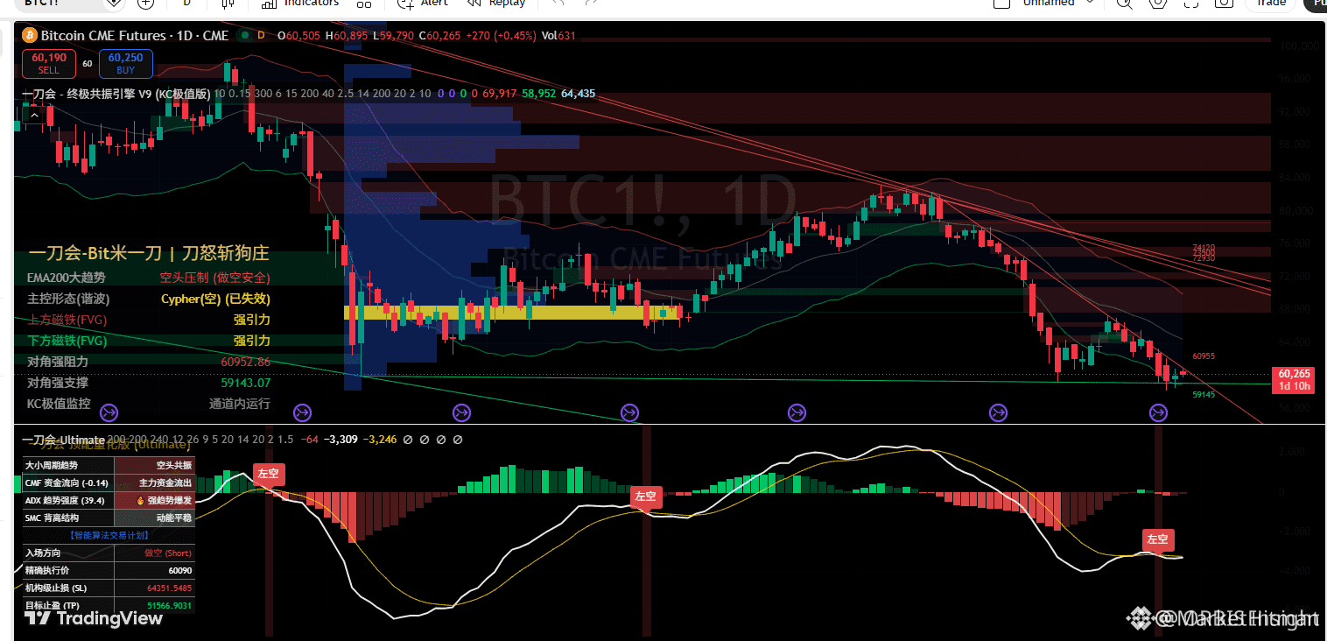Create an Alert from the top toolbar
The image size is (1327, 641).
422,3
